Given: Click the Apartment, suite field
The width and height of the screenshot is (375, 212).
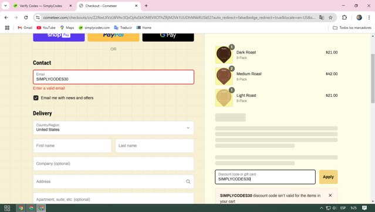Looking at the screenshot, I should point(113,198).
